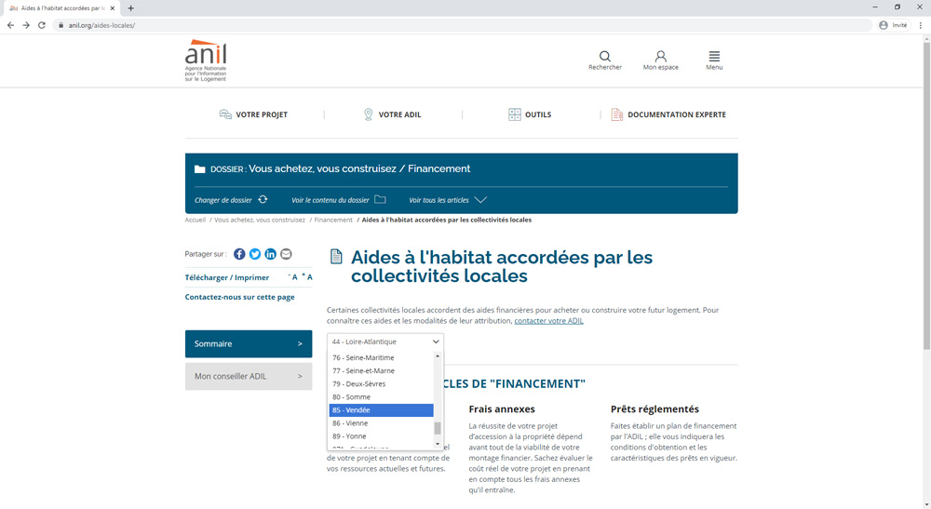Go to Financement breadcrumb
The width and height of the screenshot is (931, 509).
(333, 220)
